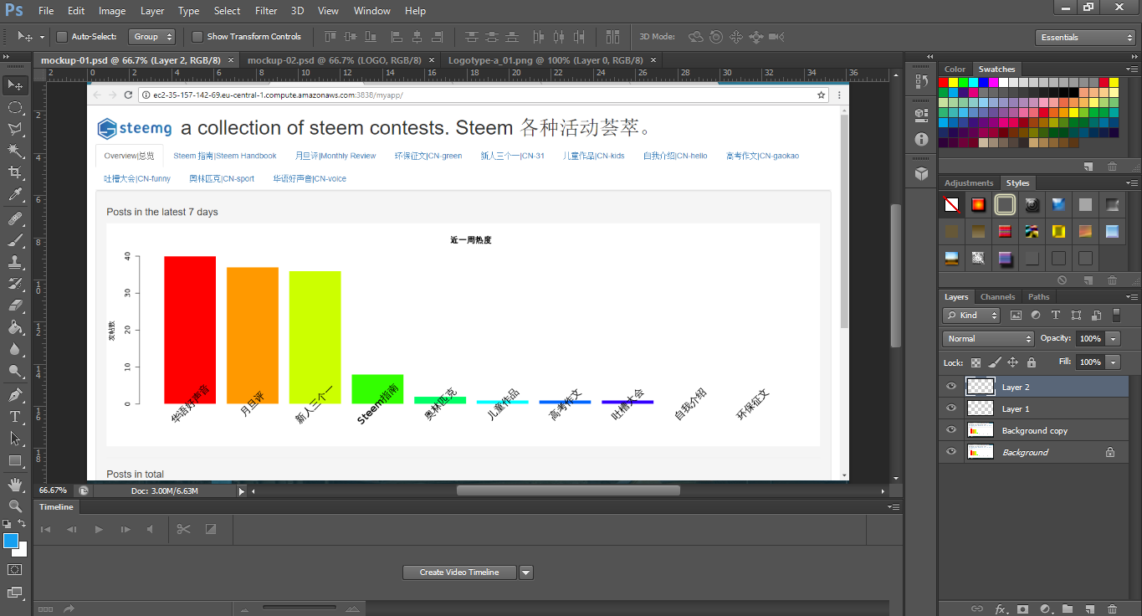Click the Steem Handbook tab link in mockup
This screenshot has height=616, width=1142.
click(225, 156)
